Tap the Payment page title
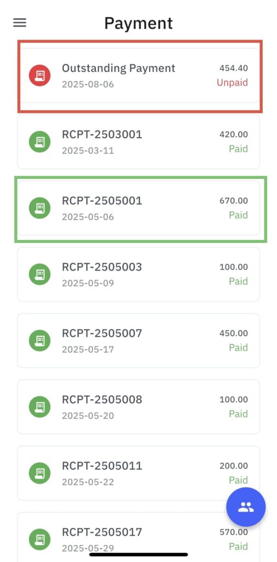Image resolution: width=277 pixels, height=562 pixels. click(x=139, y=23)
